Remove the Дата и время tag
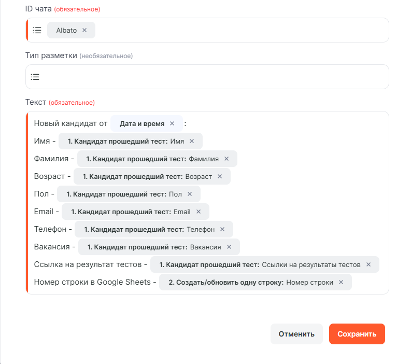The width and height of the screenshot is (411, 364). coord(172,124)
